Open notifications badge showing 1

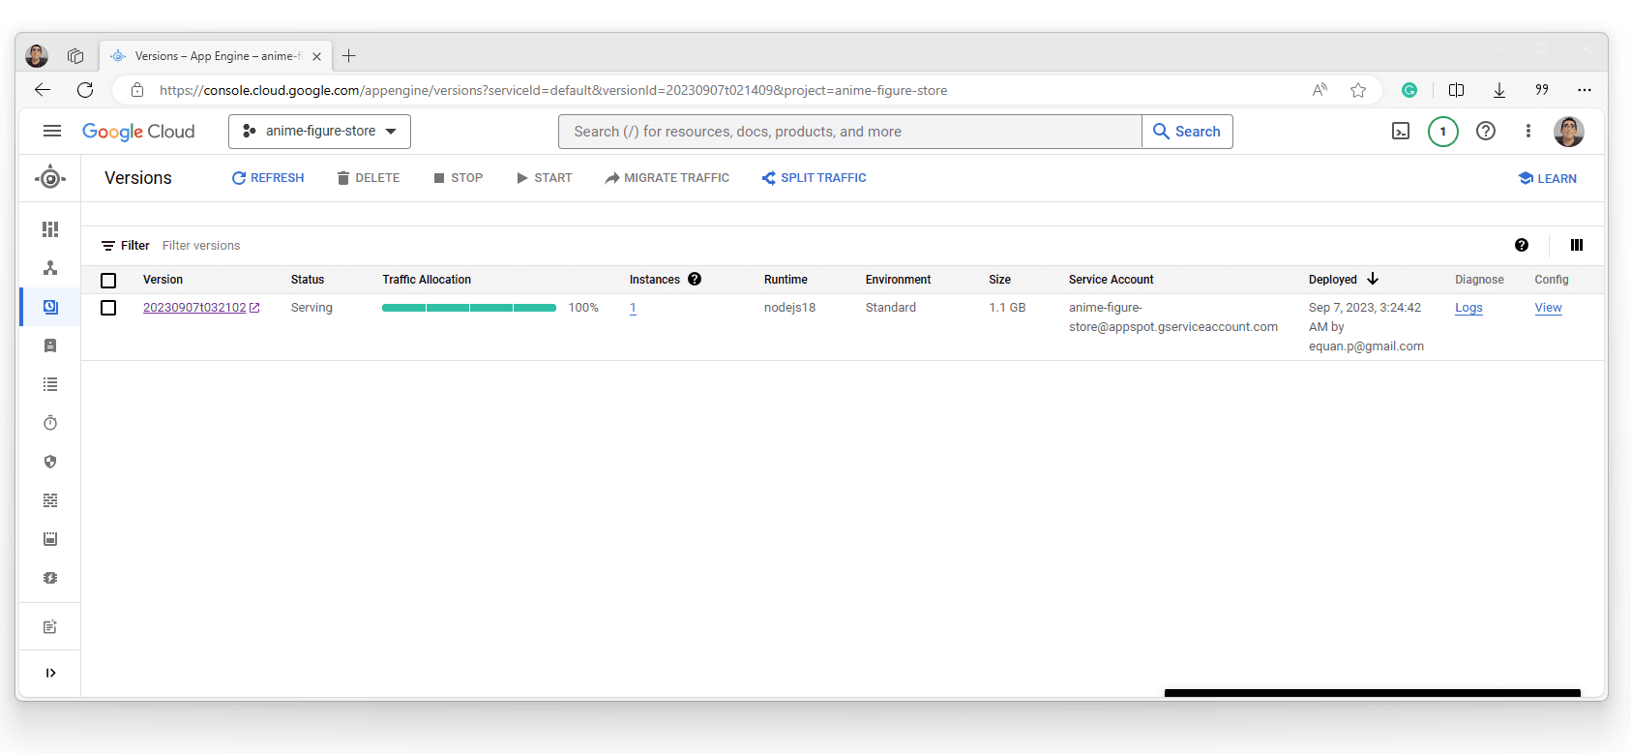(x=1443, y=132)
